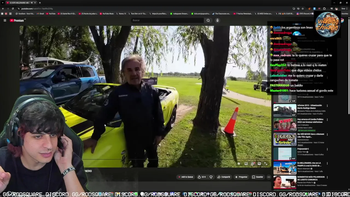The width and height of the screenshot is (350, 197).
Task: Open the orange extension icon in the toolbar
Action: [x=310, y=8]
